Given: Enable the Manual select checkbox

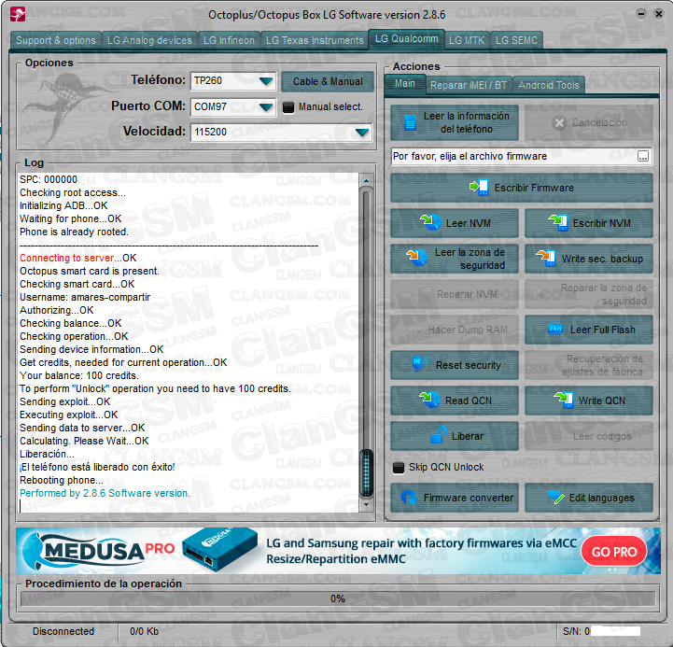Looking at the screenshot, I should 288,107.
